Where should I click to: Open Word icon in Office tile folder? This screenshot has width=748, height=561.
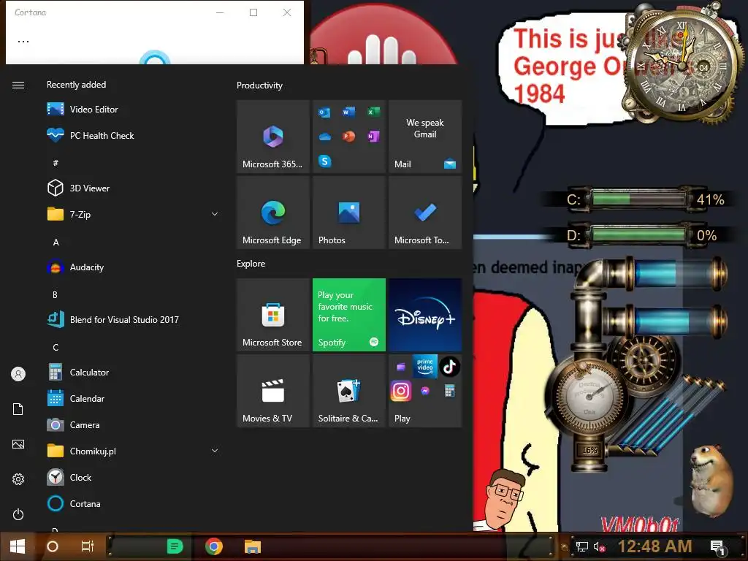tap(348, 112)
